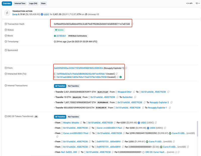Expand the Transfer 10 ETH row arrow
The width and height of the screenshot is (201, 156).
pyautogui.click(x=55, y=97)
